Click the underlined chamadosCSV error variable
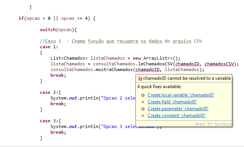This screenshot has height=147, width=244. point(219,64)
